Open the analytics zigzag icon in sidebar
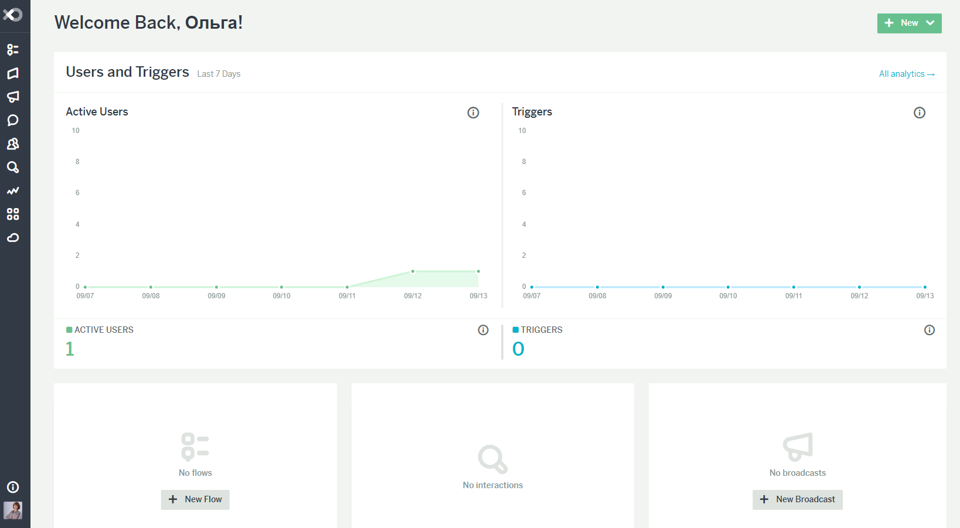Image resolution: width=960 pixels, height=528 pixels. pos(13,191)
